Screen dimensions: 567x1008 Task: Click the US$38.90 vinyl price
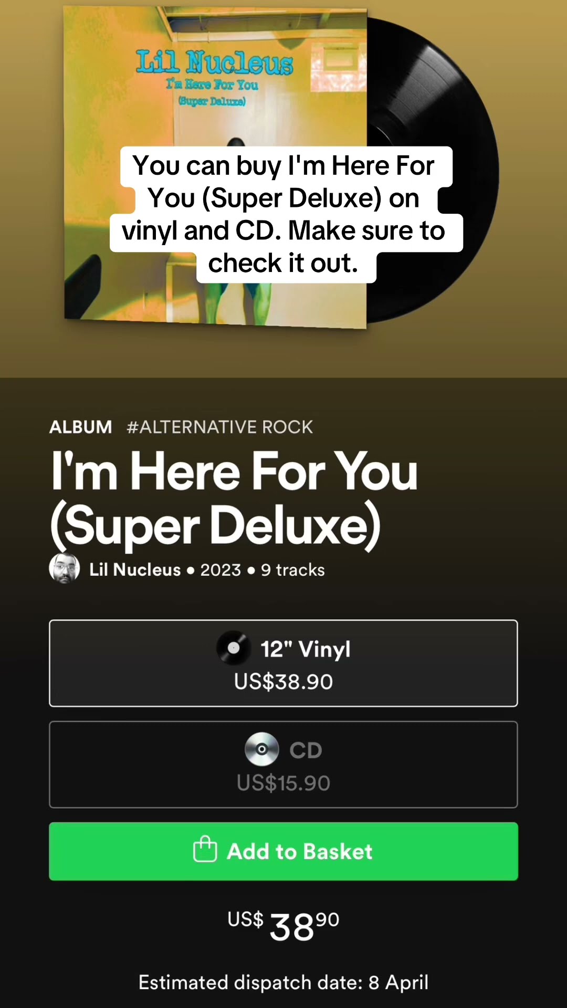click(x=283, y=682)
